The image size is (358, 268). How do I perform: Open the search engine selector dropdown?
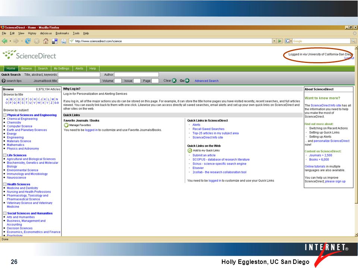point(288,41)
